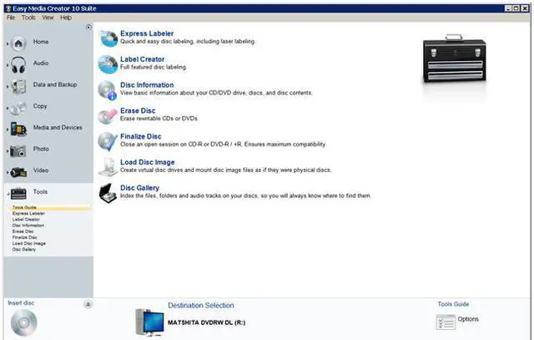Select the Photo camera icon

coord(20,150)
